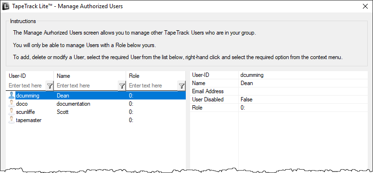Click the name documentation in the list
The image size is (373, 173).
click(x=74, y=104)
